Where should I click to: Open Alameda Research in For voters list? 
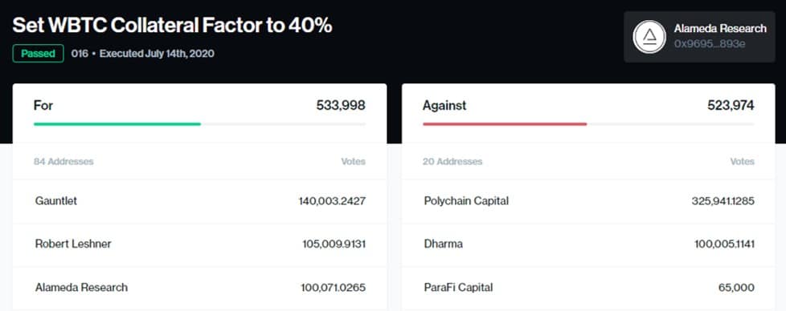[199, 288]
